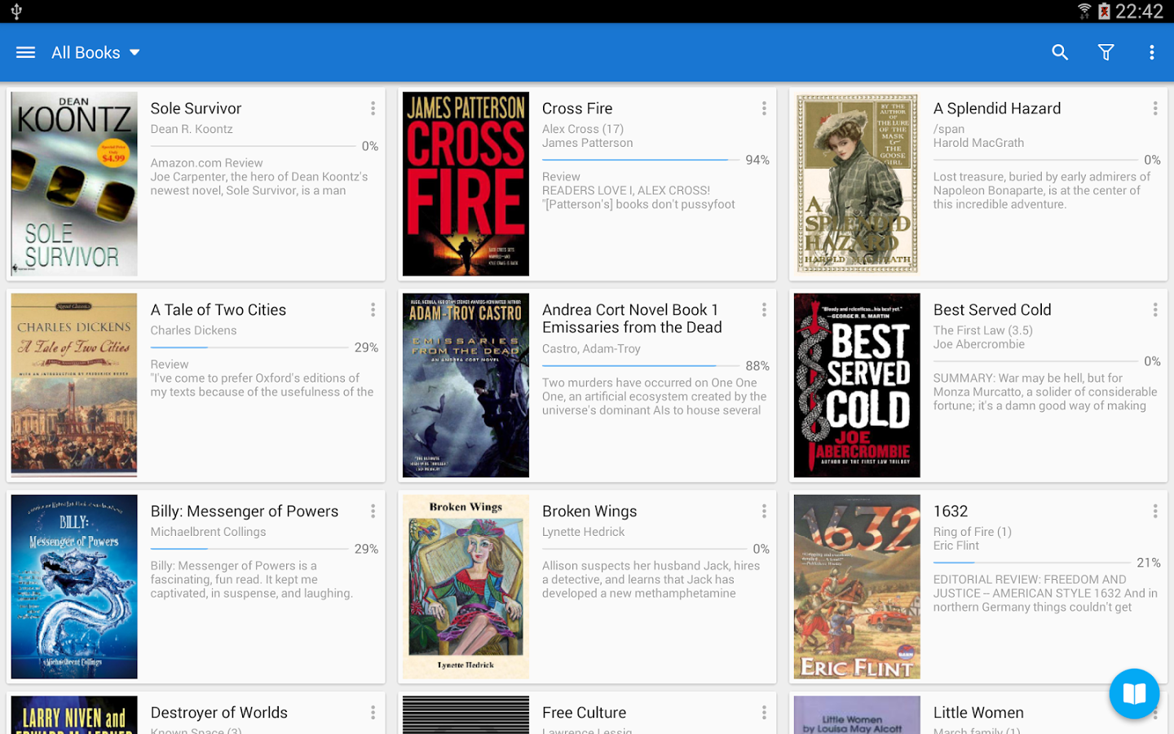
Task: Open the Sole Survivor cover thumbnail
Action: pos(74,183)
